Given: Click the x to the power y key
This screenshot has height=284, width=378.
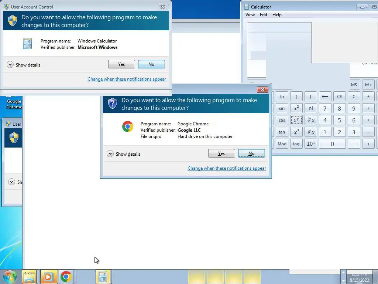Looking at the screenshot, I should point(296,120).
